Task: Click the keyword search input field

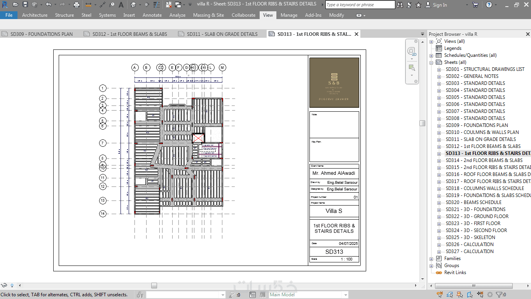Action: [x=360, y=5]
